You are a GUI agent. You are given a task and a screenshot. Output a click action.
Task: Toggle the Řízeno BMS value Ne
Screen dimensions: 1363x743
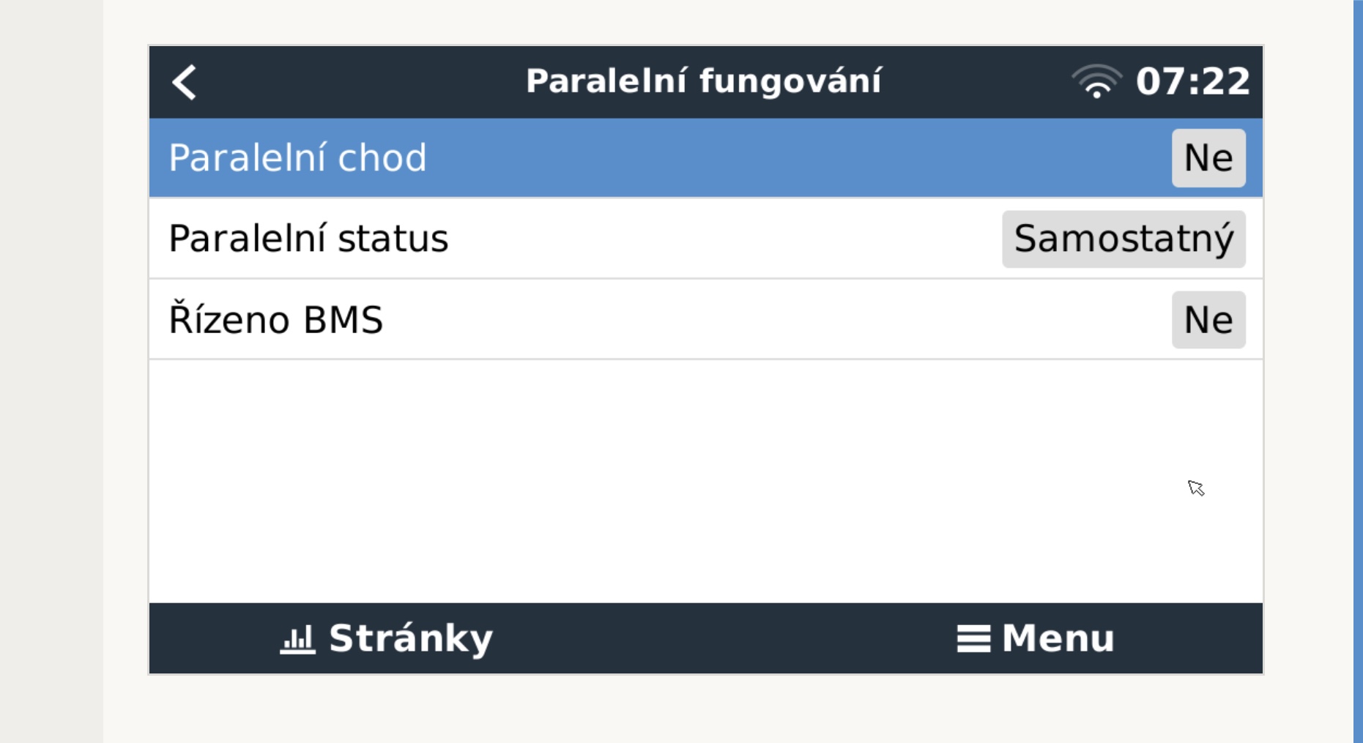[x=1208, y=320]
